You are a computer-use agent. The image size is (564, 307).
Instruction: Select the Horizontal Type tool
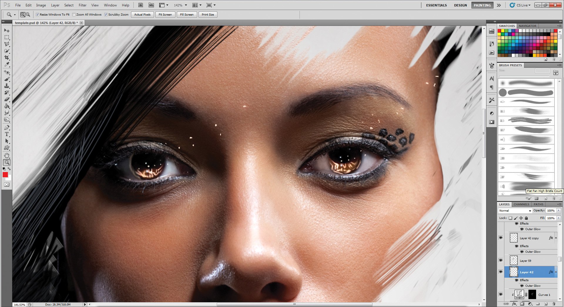7,134
